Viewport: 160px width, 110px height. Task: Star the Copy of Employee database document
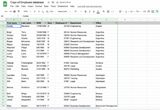(x=48, y=2)
